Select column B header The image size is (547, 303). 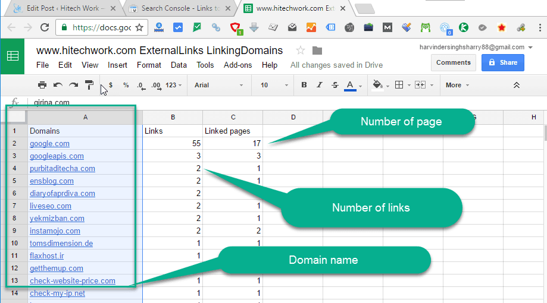tap(173, 118)
